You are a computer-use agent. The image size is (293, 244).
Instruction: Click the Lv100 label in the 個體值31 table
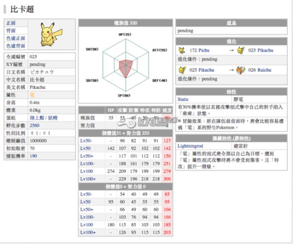[87, 171]
